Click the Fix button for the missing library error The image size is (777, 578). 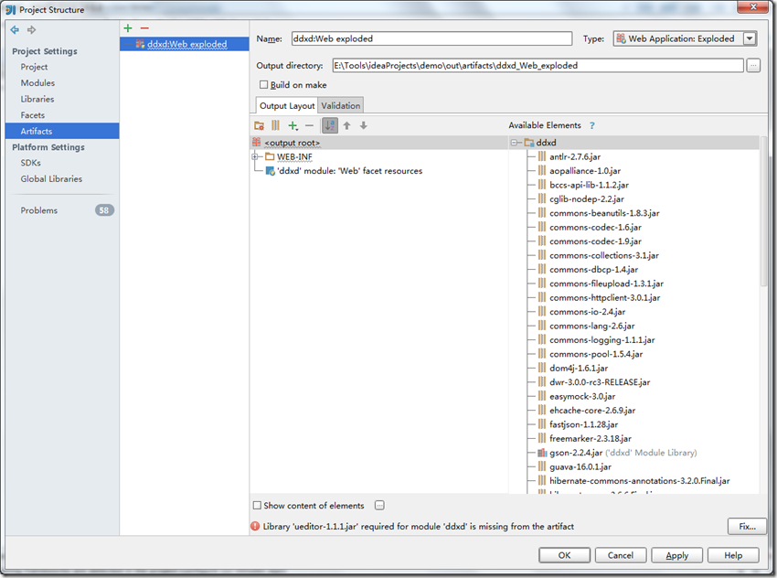(747, 526)
